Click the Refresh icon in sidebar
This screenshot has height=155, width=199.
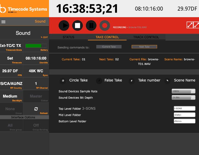(36, 109)
